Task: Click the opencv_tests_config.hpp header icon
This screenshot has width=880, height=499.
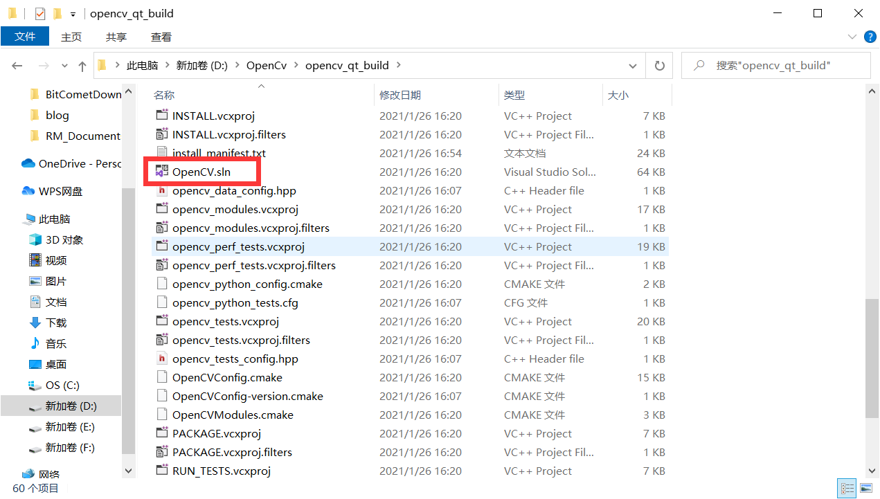Action: [x=162, y=359]
